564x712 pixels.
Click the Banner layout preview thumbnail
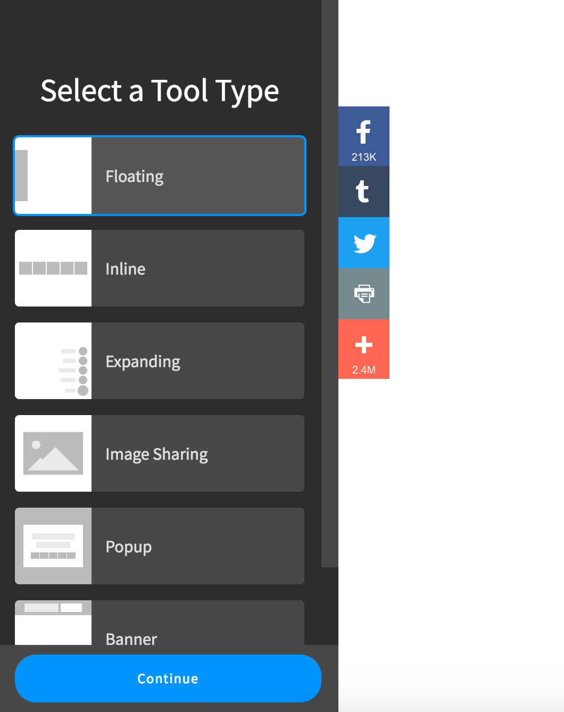pyautogui.click(x=53, y=623)
